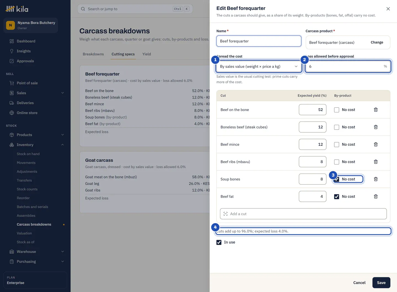
Task: Expand the Warehouse section chevron
Action: click(63, 252)
